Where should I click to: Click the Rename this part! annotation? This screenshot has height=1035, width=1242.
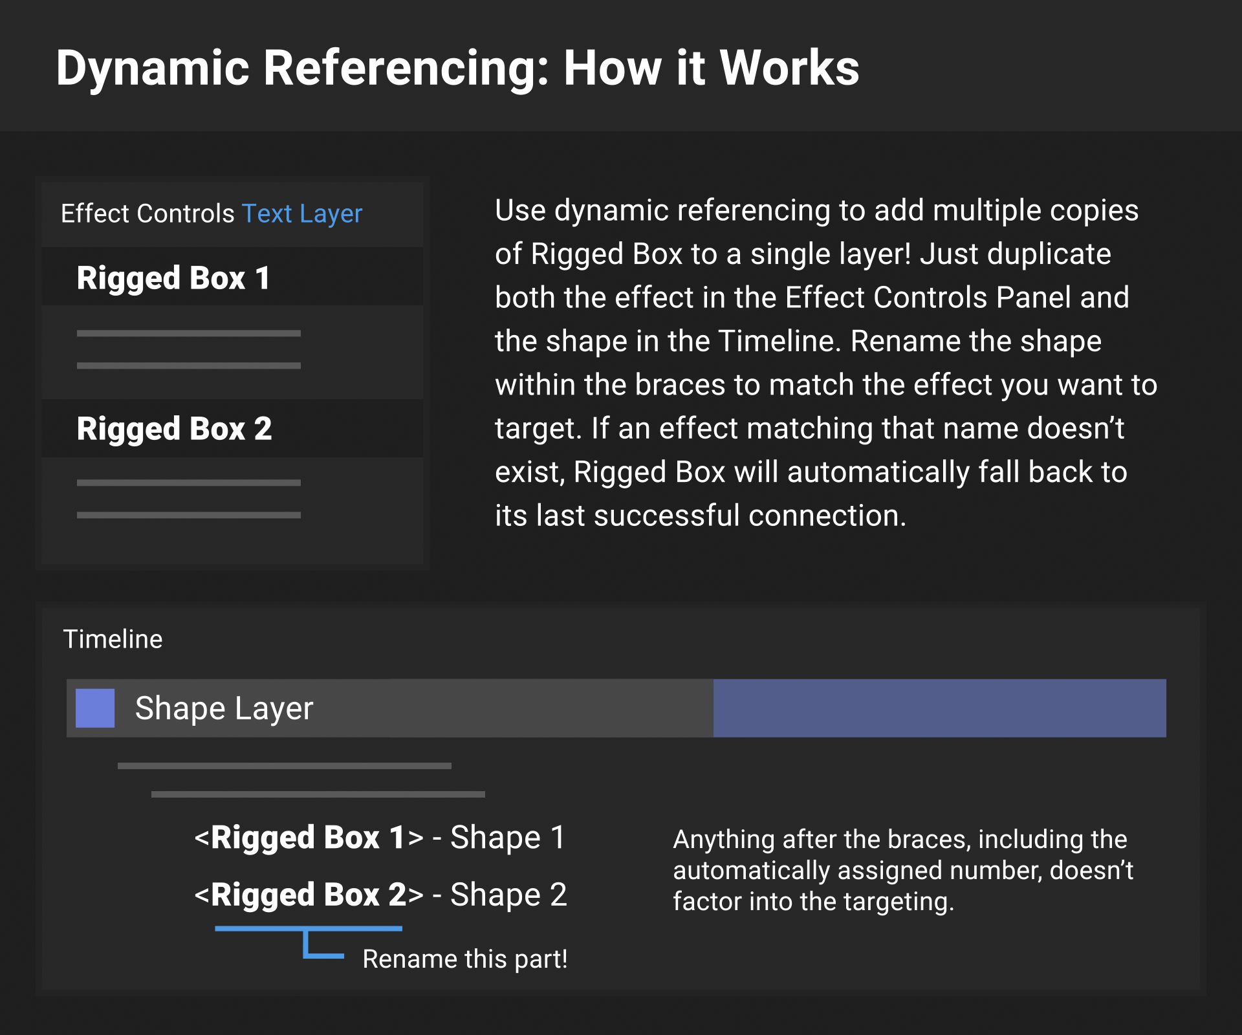click(x=464, y=959)
